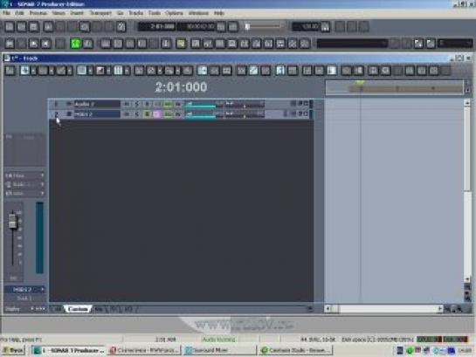Click the SONAR 7 Producer taskbar button
The height and width of the screenshot is (357, 476).
pos(69,350)
